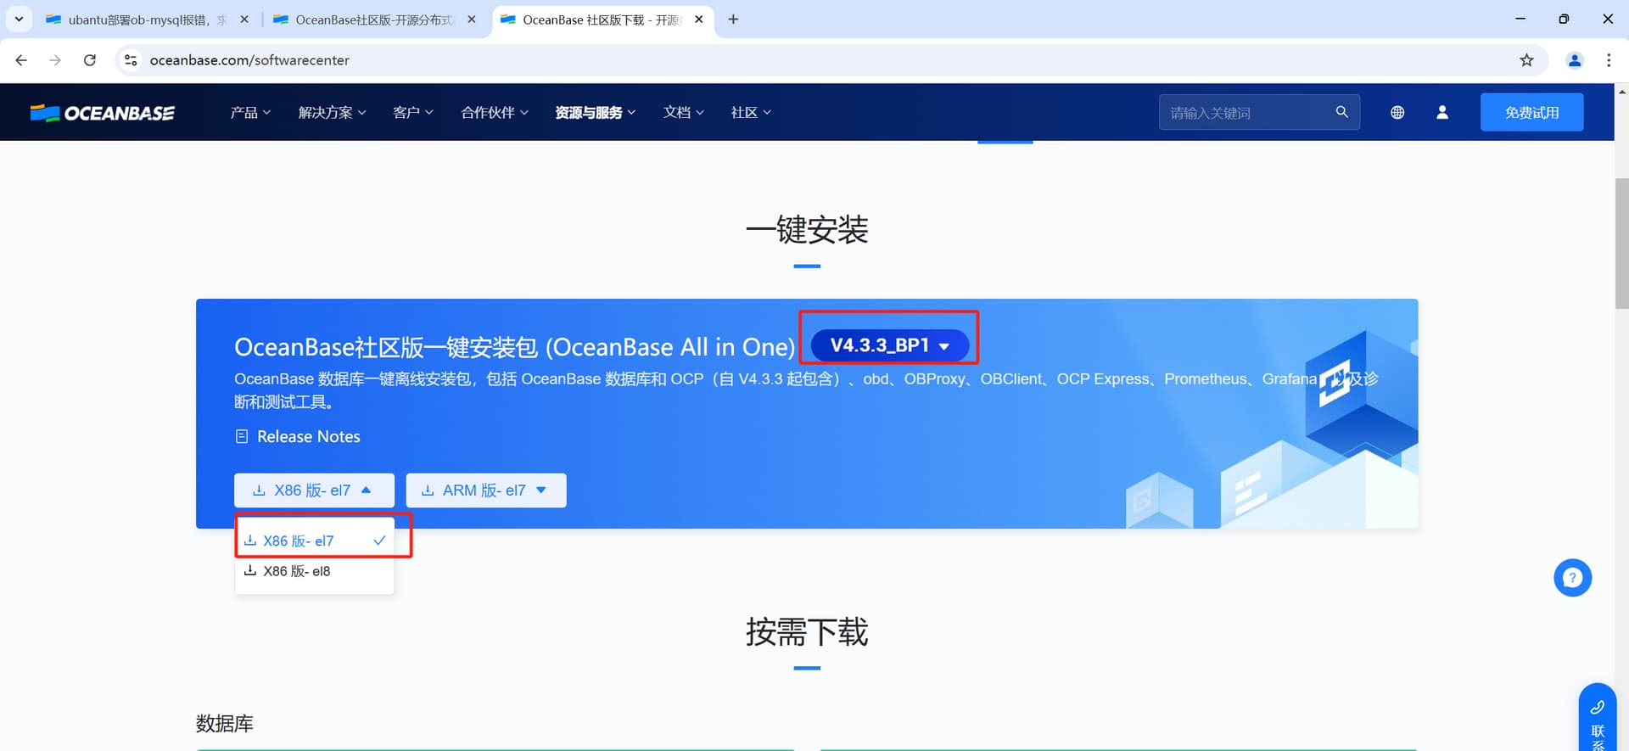Click the page vertical scrollbar thumb
The image size is (1629, 751).
click(1621, 242)
